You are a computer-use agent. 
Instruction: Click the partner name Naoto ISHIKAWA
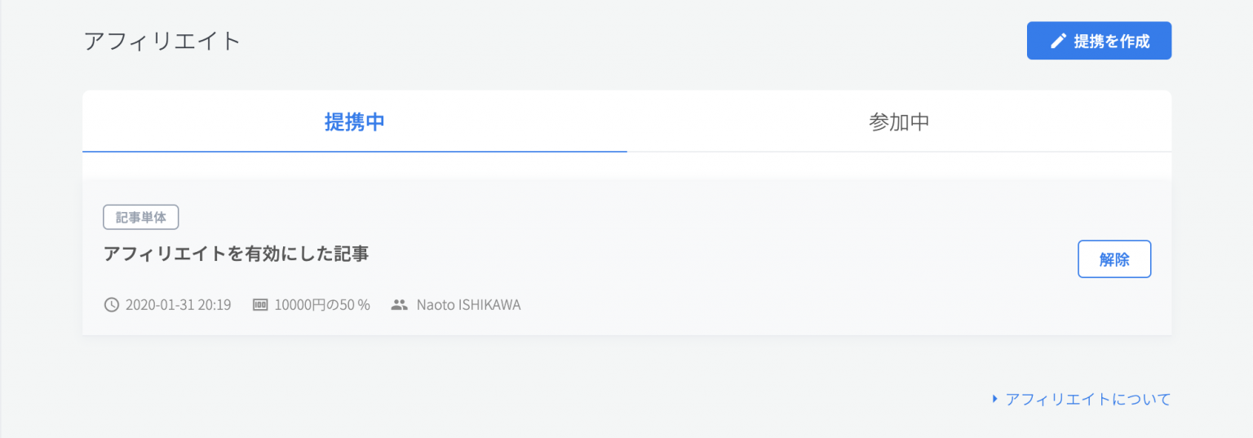pos(468,305)
